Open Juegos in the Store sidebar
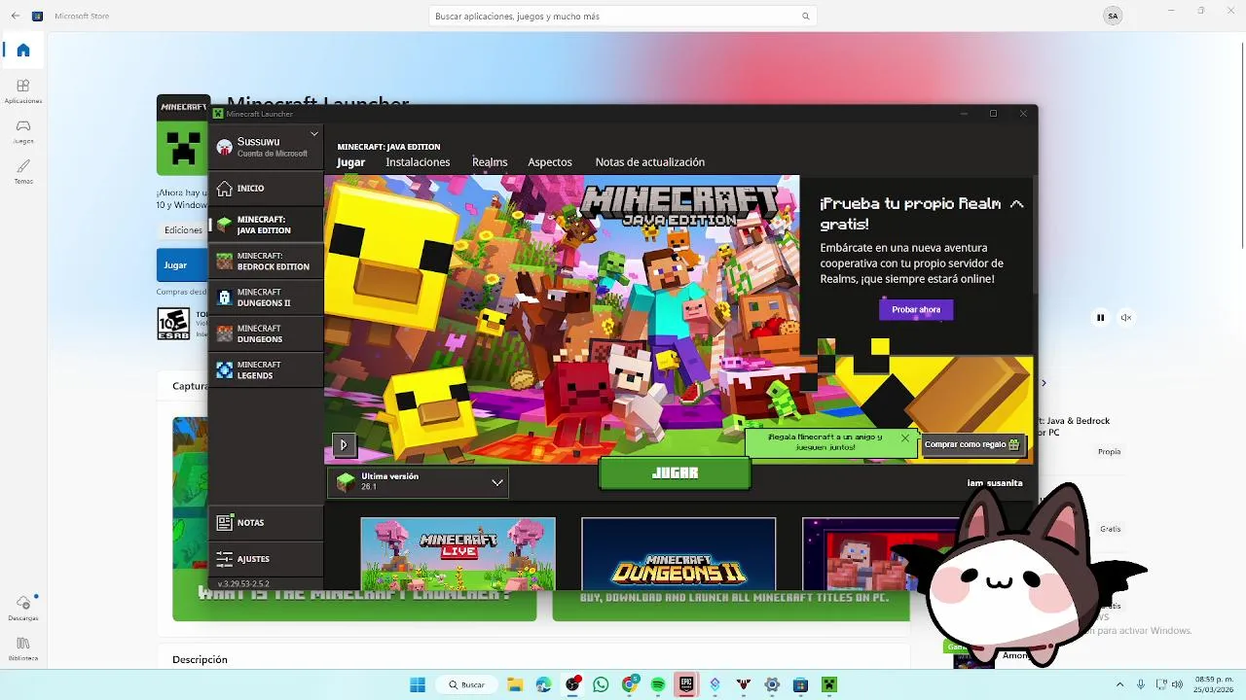This screenshot has width=1246, height=700. [23, 132]
